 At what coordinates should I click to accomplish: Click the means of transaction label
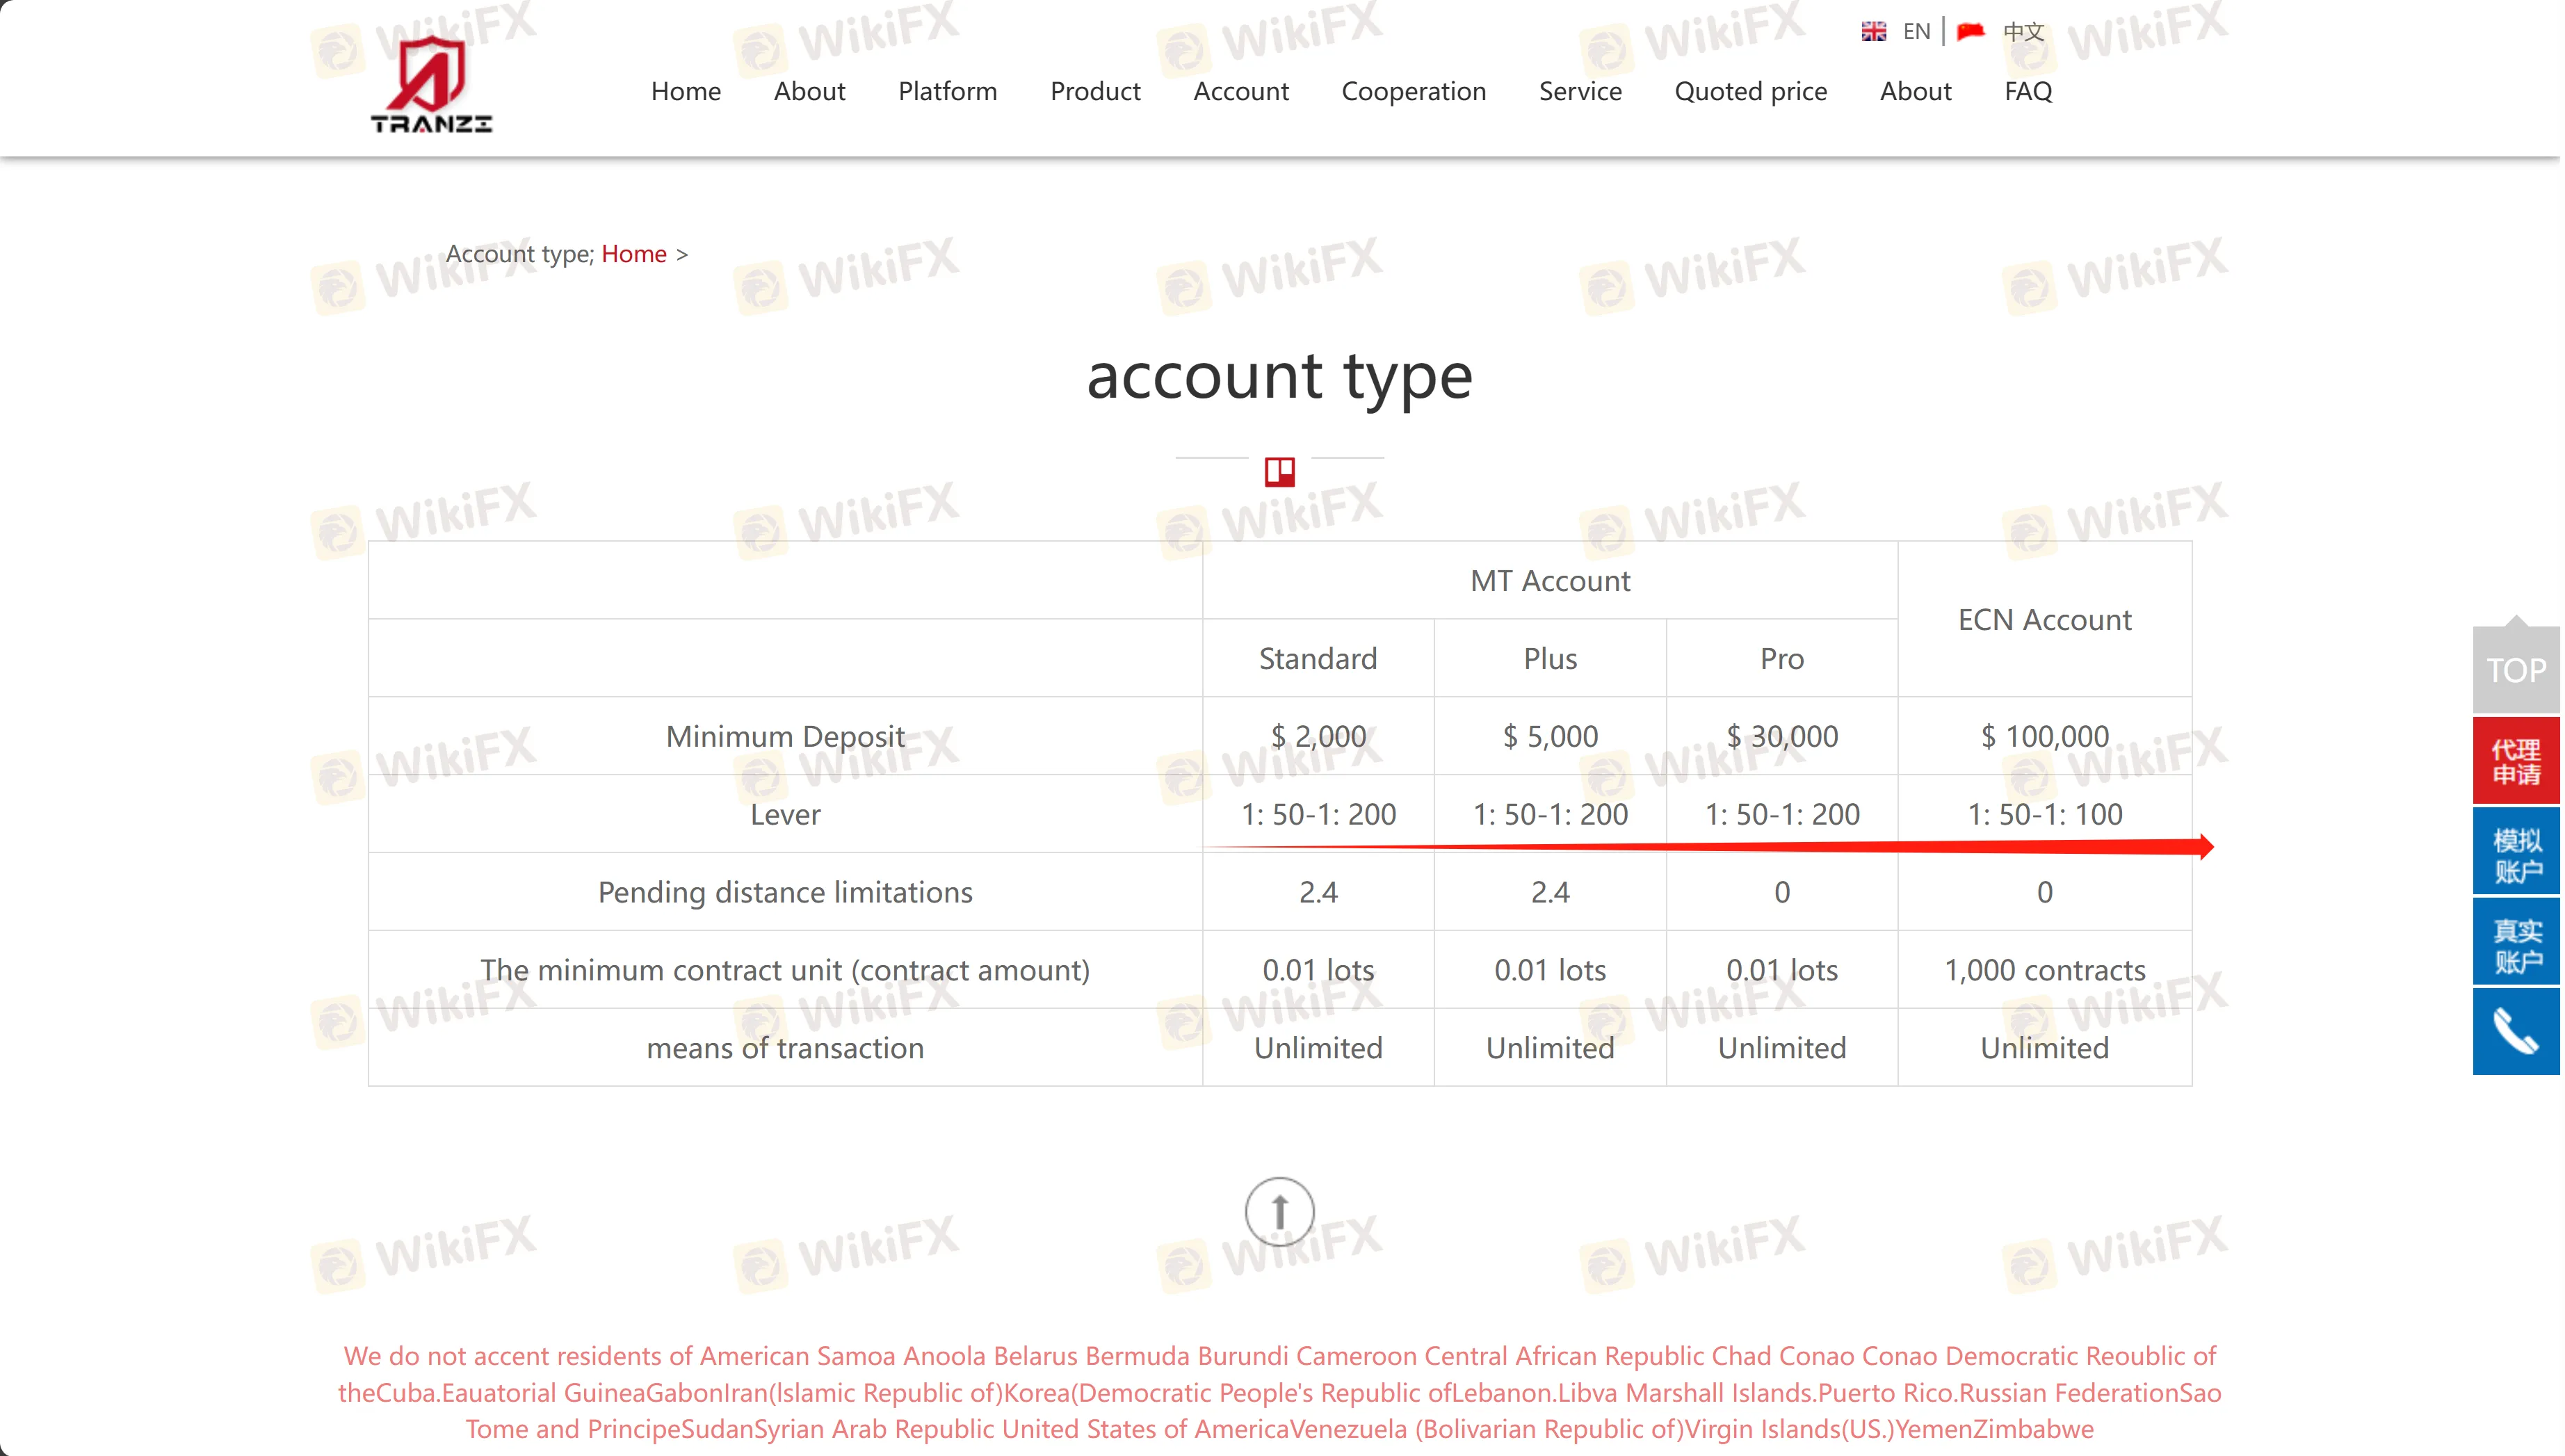785,1049
